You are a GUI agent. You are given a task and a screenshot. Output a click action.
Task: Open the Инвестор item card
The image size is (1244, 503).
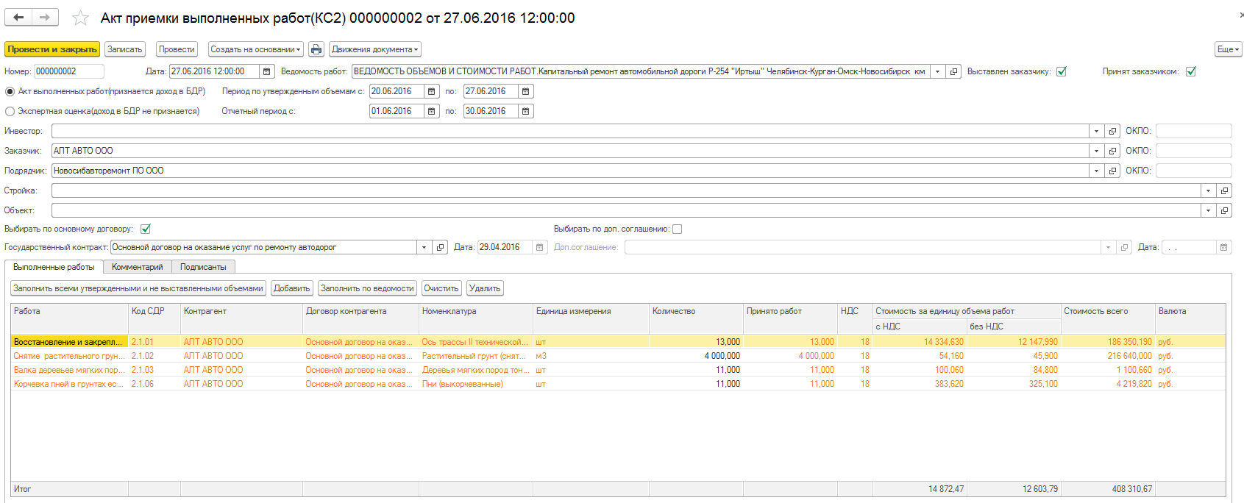pyautogui.click(x=1112, y=131)
